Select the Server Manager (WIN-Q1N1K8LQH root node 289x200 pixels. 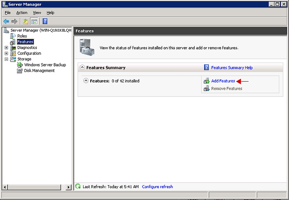(41, 30)
